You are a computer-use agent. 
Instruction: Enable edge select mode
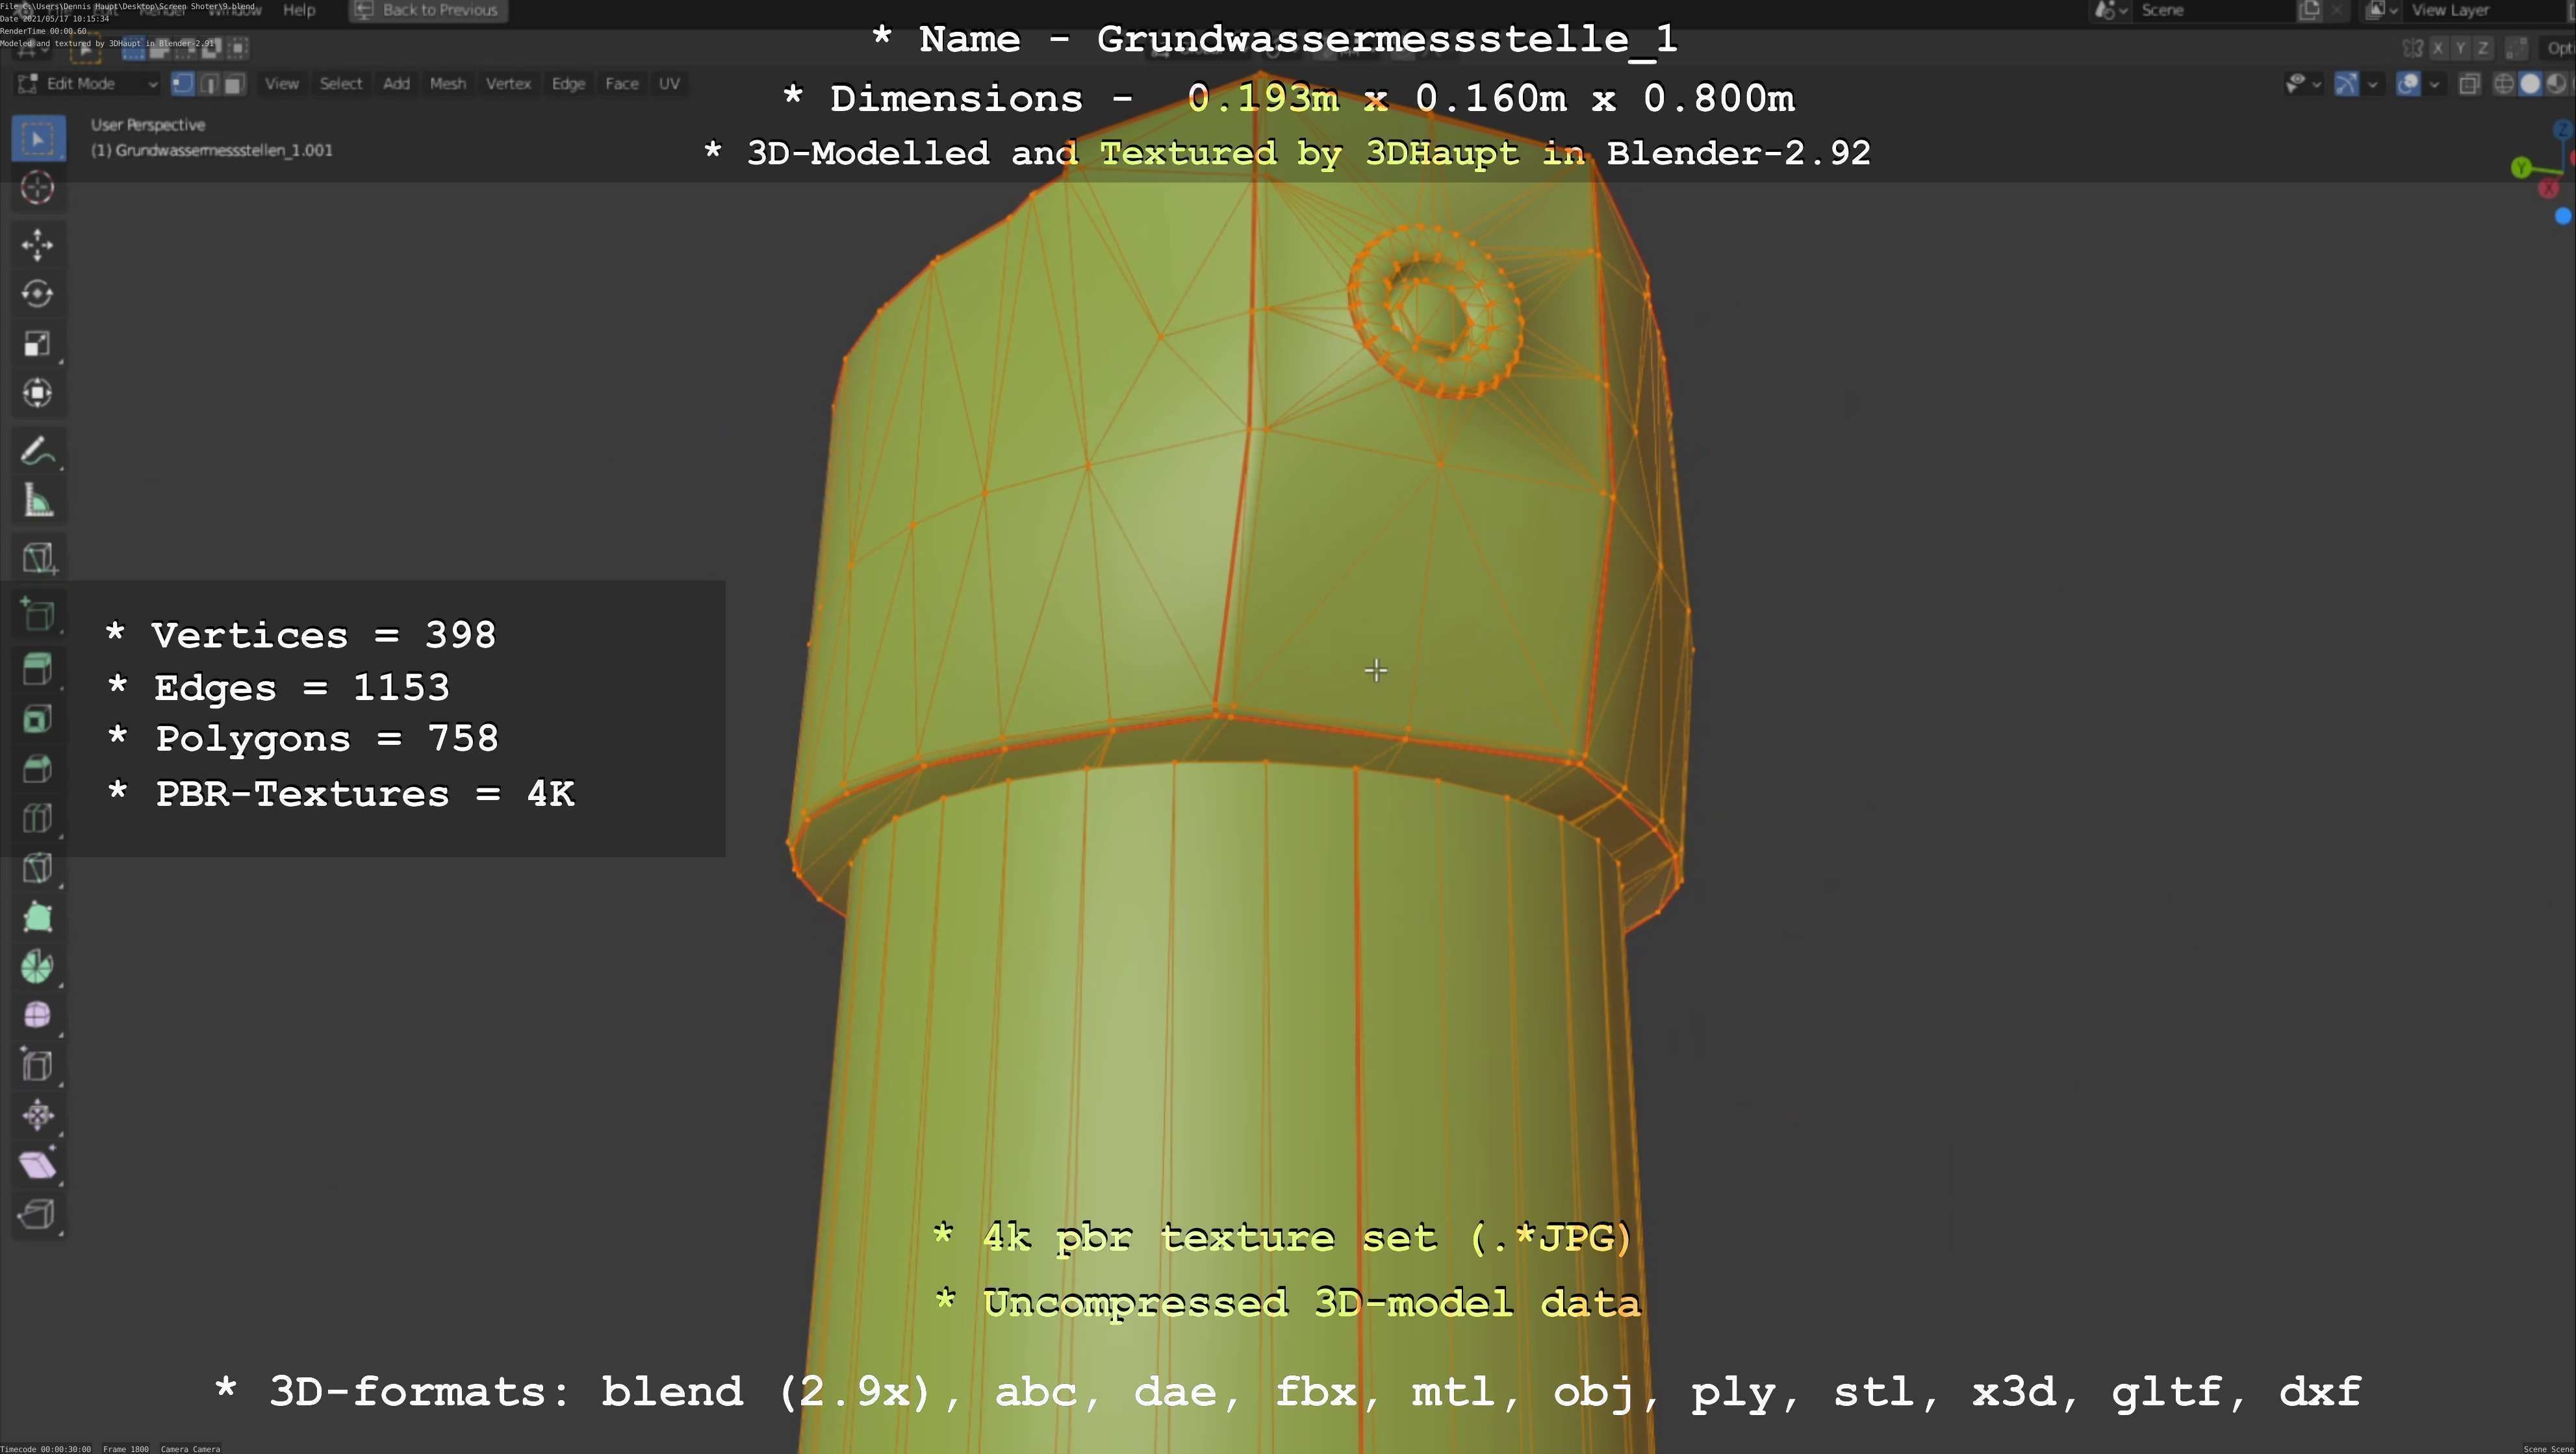click(209, 84)
